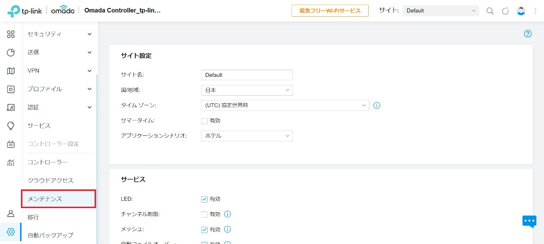Click the Settings gear icon in sidebar

click(x=11, y=231)
